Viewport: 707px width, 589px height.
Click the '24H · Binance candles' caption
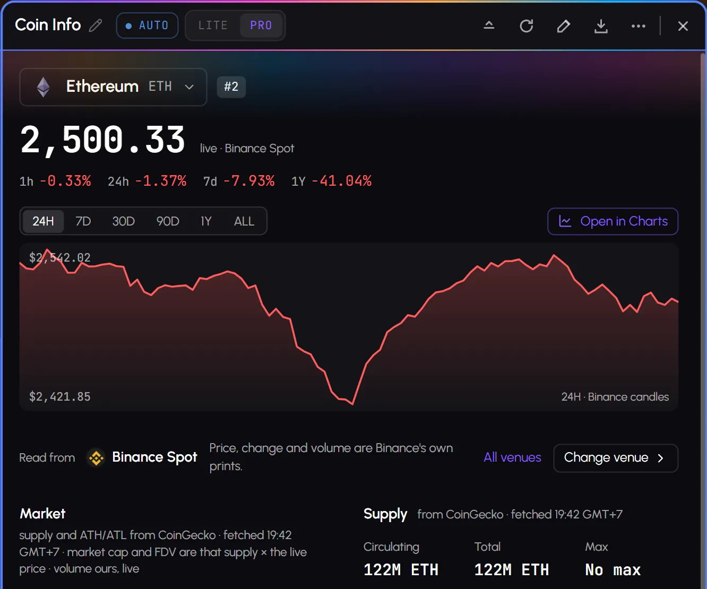click(615, 397)
